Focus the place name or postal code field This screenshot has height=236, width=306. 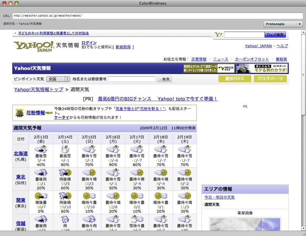click(132, 79)
